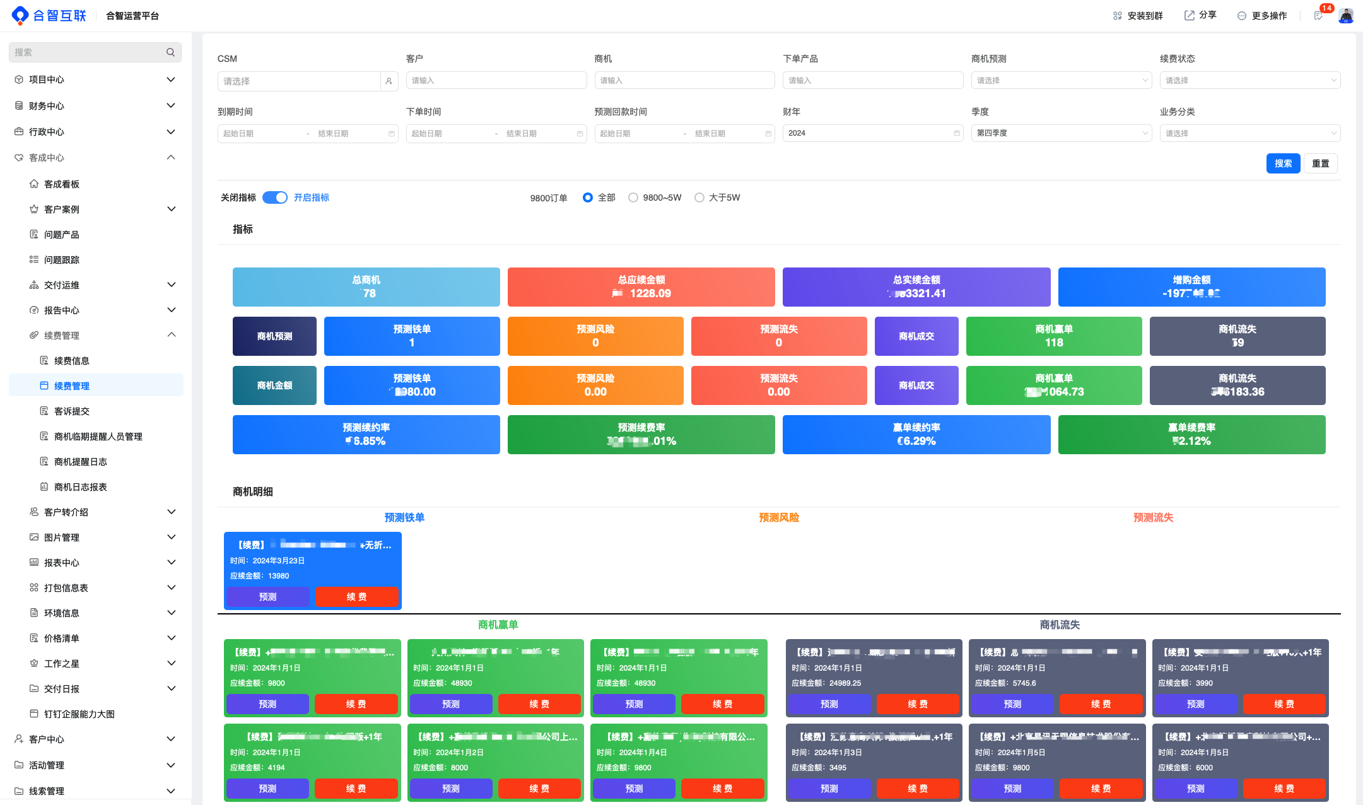Click the 分享 share icon
Screen dimensions: 1363x805
click(x=1189, y=16)
